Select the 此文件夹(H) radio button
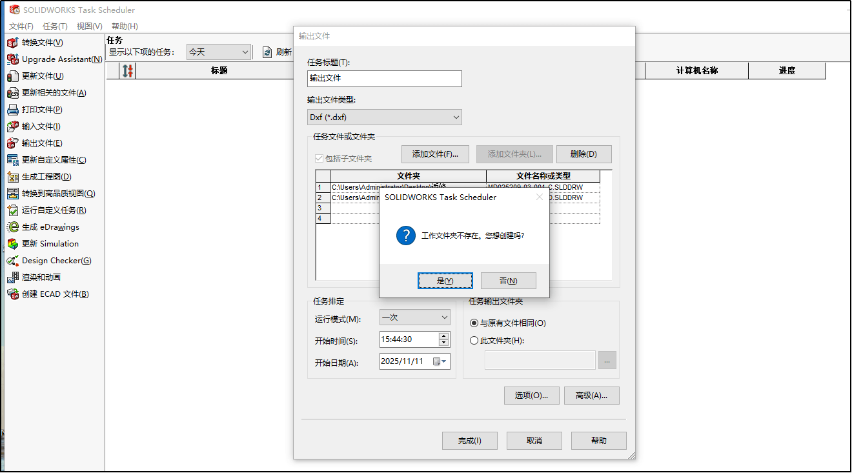The image size is (852, 473). 474,341
